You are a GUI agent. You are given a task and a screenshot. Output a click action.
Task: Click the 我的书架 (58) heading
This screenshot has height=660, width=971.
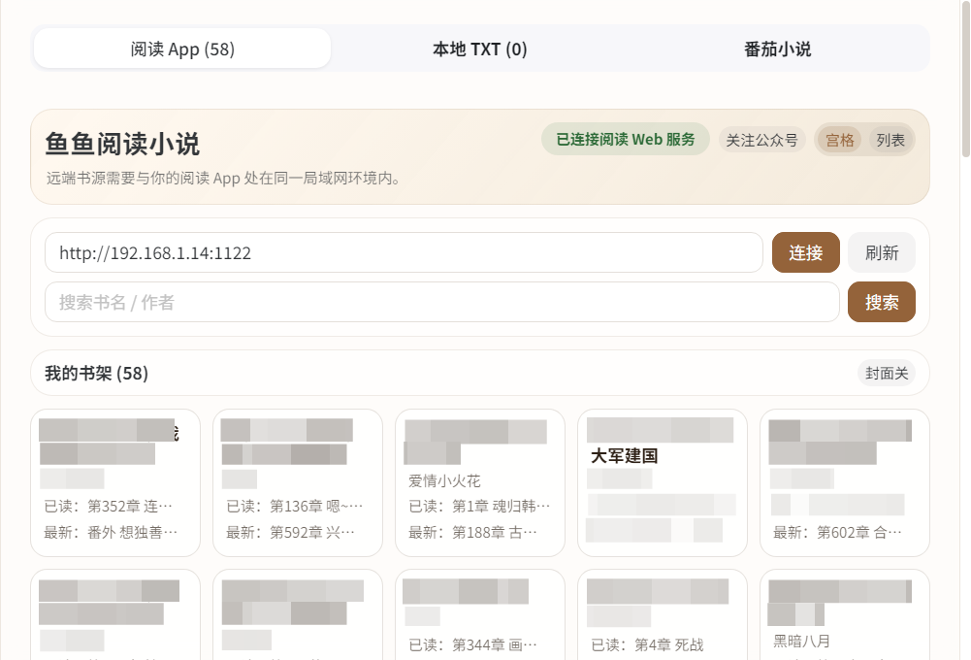pyautogui.click(x=97, y=373)
